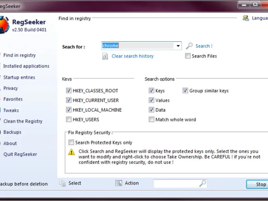Screen dimensions: 268x201
Task: Minimize the RegSeeker window
Action: 244,4
